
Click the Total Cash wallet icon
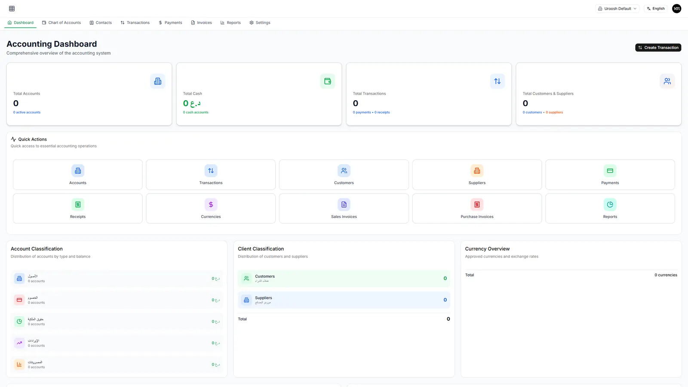tap(328, 81)
